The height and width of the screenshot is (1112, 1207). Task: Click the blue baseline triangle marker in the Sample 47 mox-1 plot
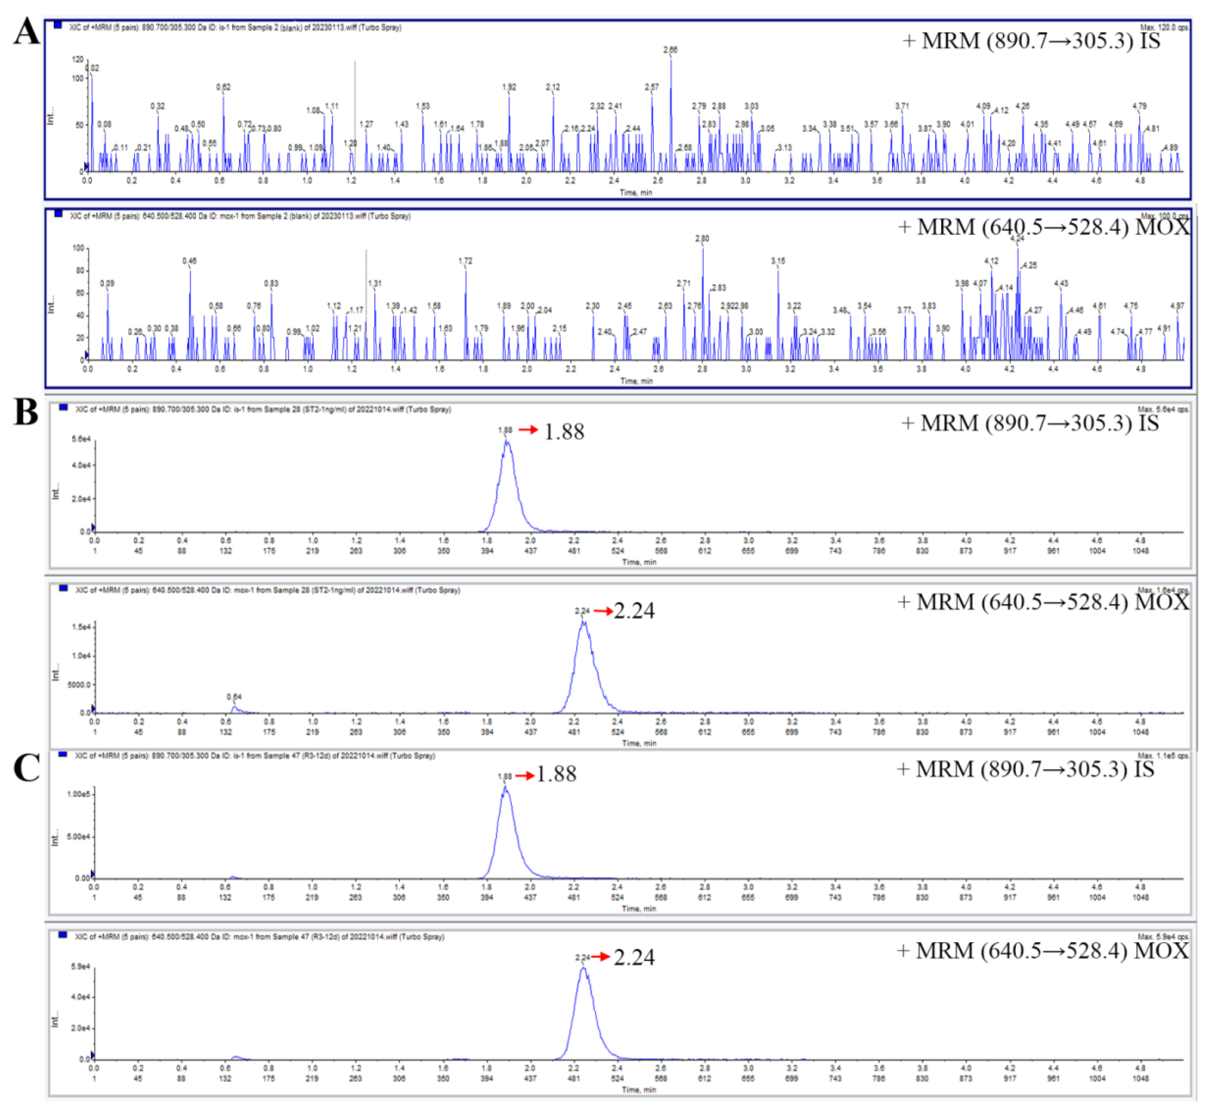pyautogui.click(x=93, y=1056)
